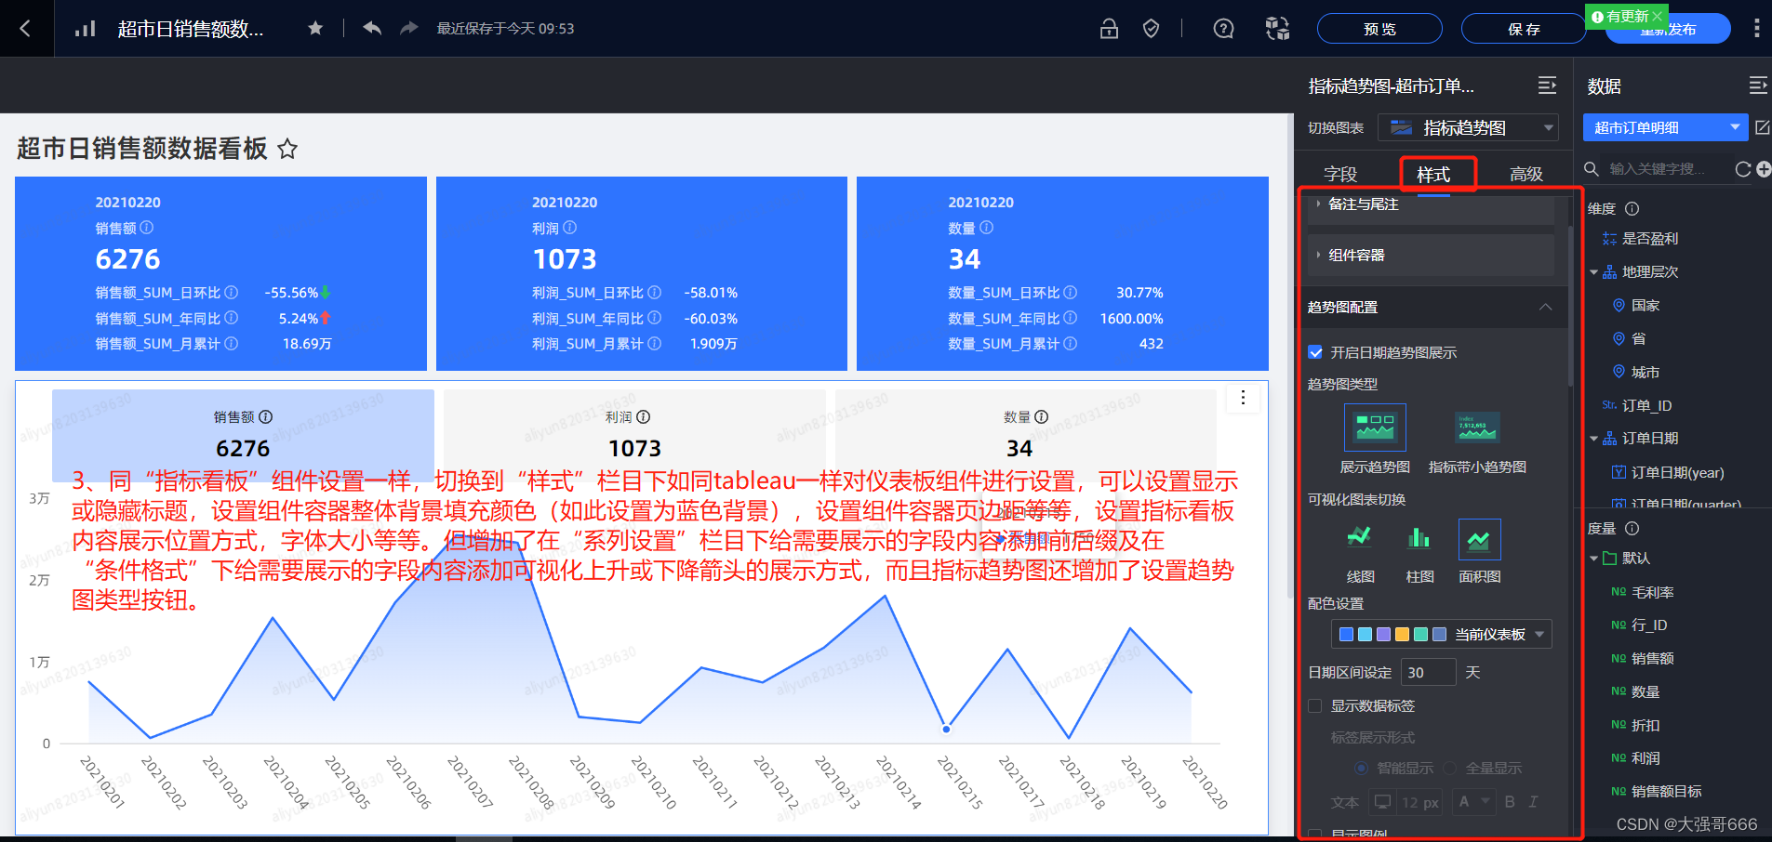Refresh the field list

(1743, 169)
